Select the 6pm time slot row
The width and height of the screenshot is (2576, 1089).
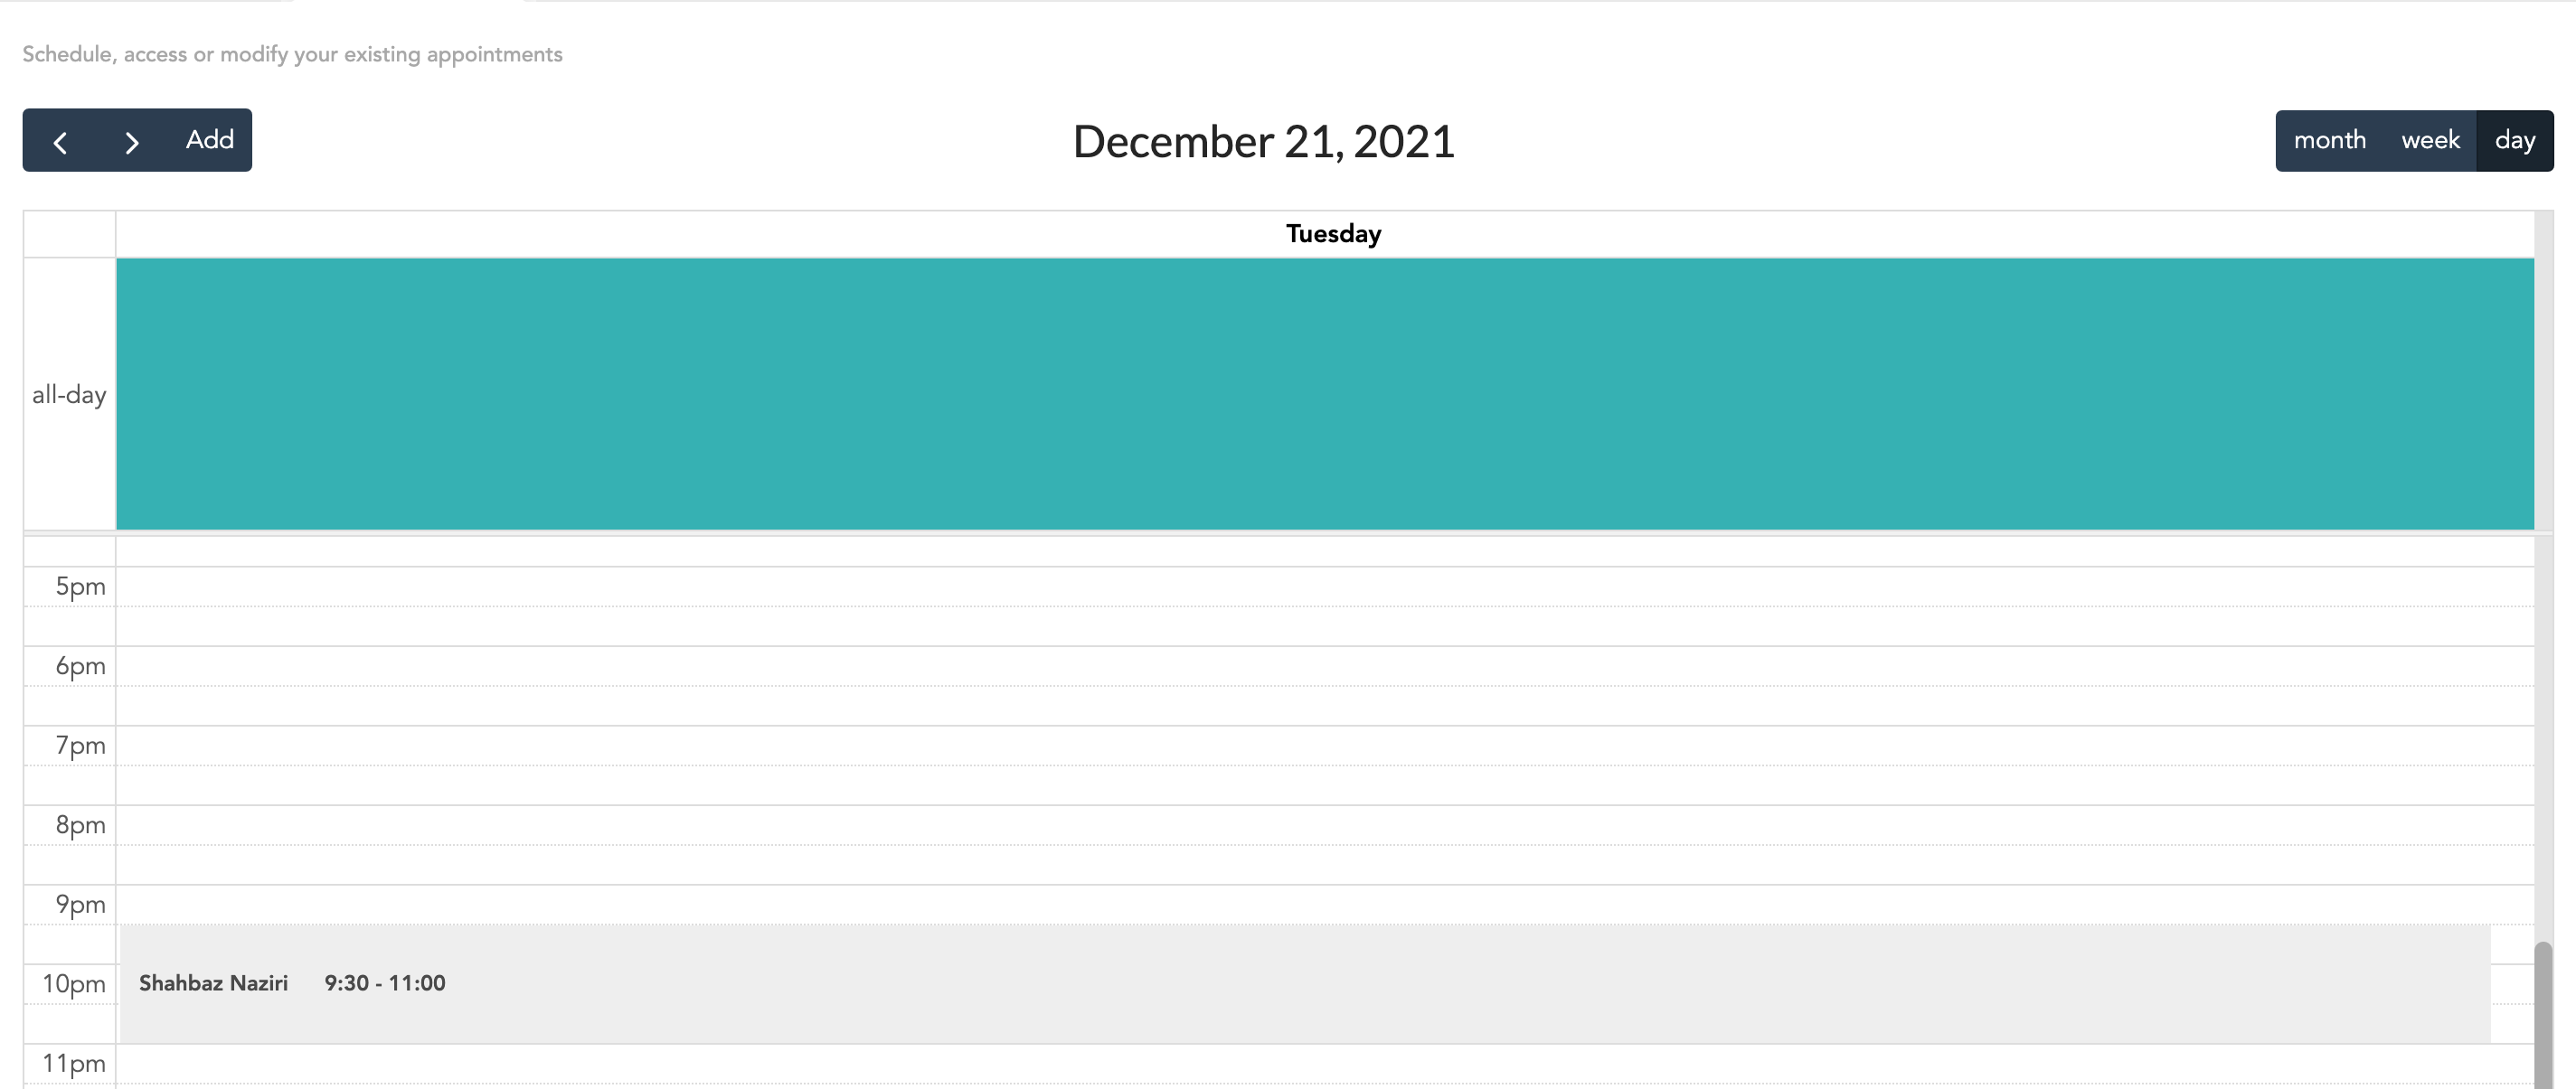1324,666
